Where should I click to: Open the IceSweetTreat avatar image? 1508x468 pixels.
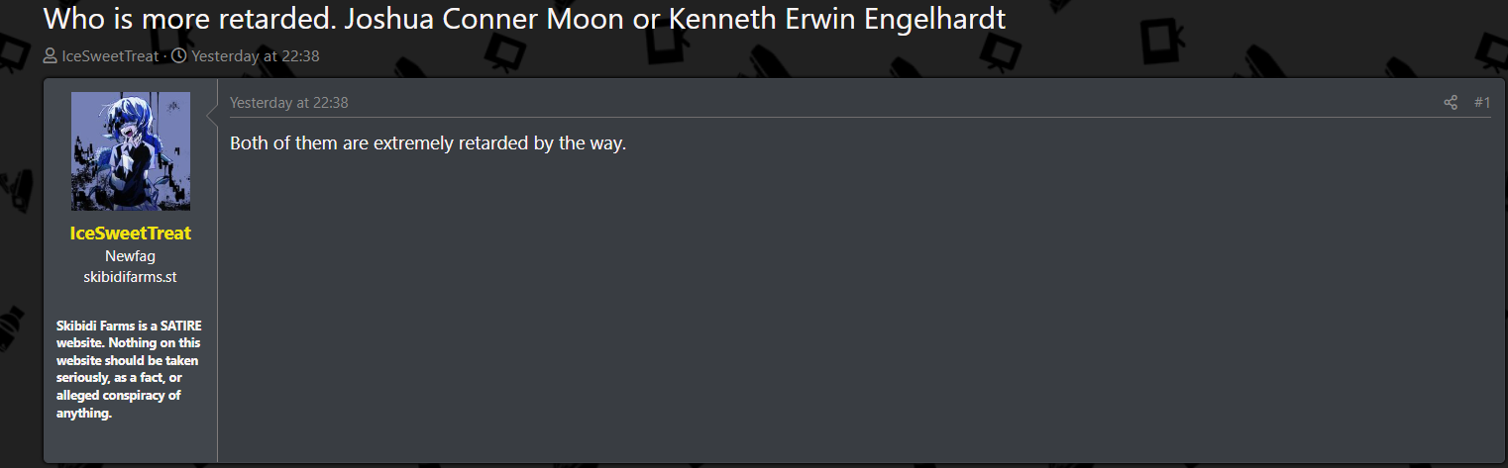click(x=130, y=151)
